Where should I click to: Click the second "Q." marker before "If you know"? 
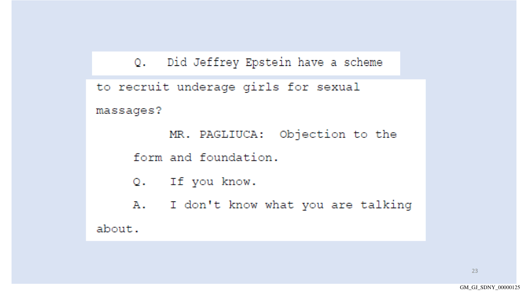(x=139, y=182)
